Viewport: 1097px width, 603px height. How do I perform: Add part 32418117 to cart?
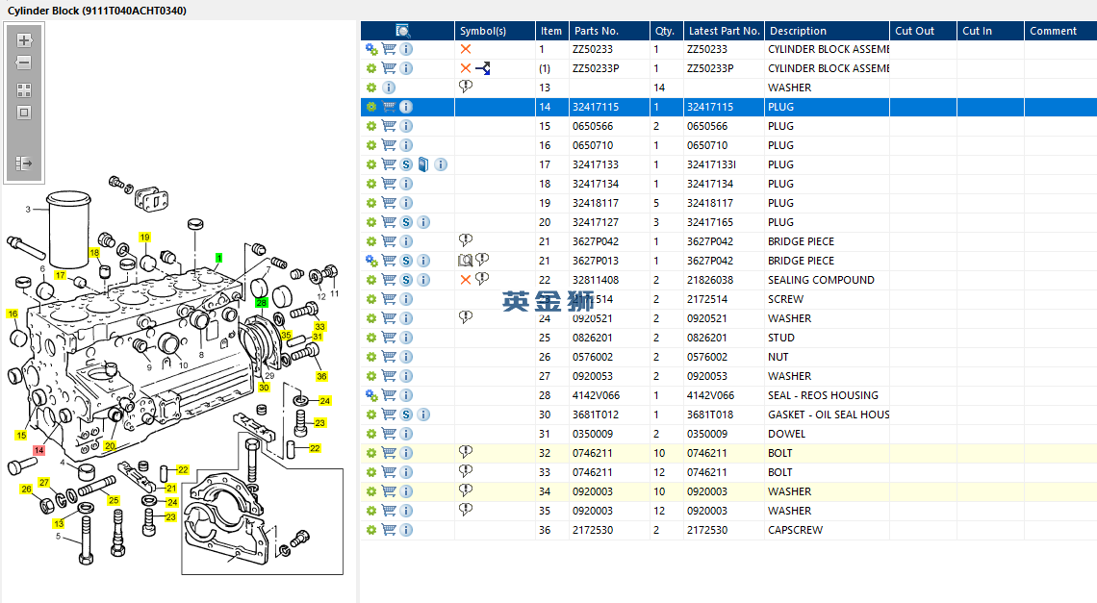click(389, 203)
